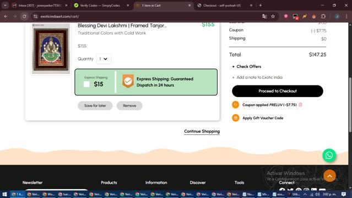The image size is (352, 198).
Task: Click the pink shield extension icon
Action: pos(285,16)
